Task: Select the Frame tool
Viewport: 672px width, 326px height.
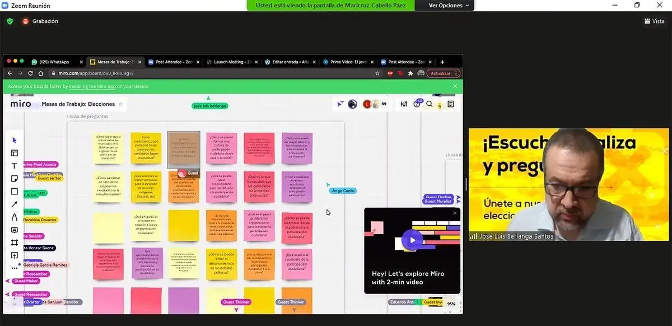Action: pyautogui.click(x=15, y=243)
